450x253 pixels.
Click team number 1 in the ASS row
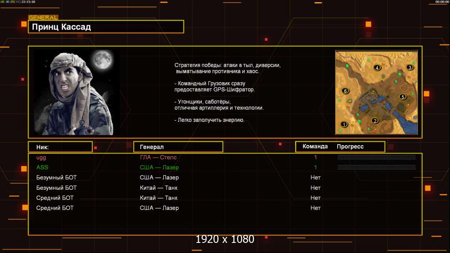pyautogui.click(x=315, y=167)
